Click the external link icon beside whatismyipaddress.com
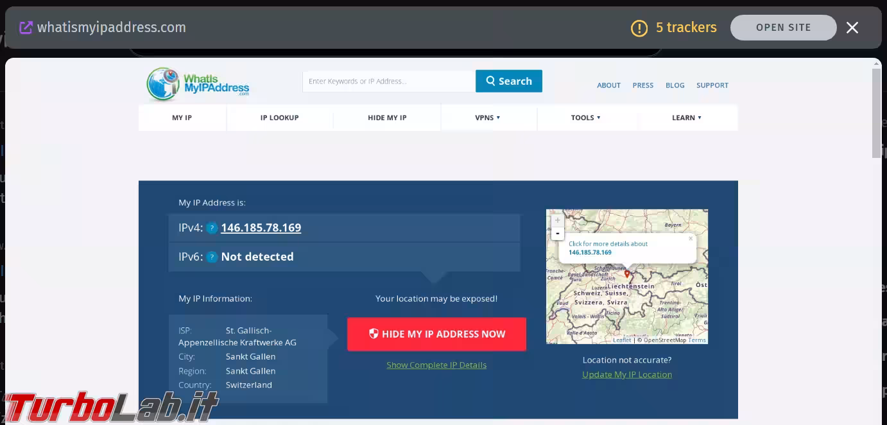 [x=26, y=28]
